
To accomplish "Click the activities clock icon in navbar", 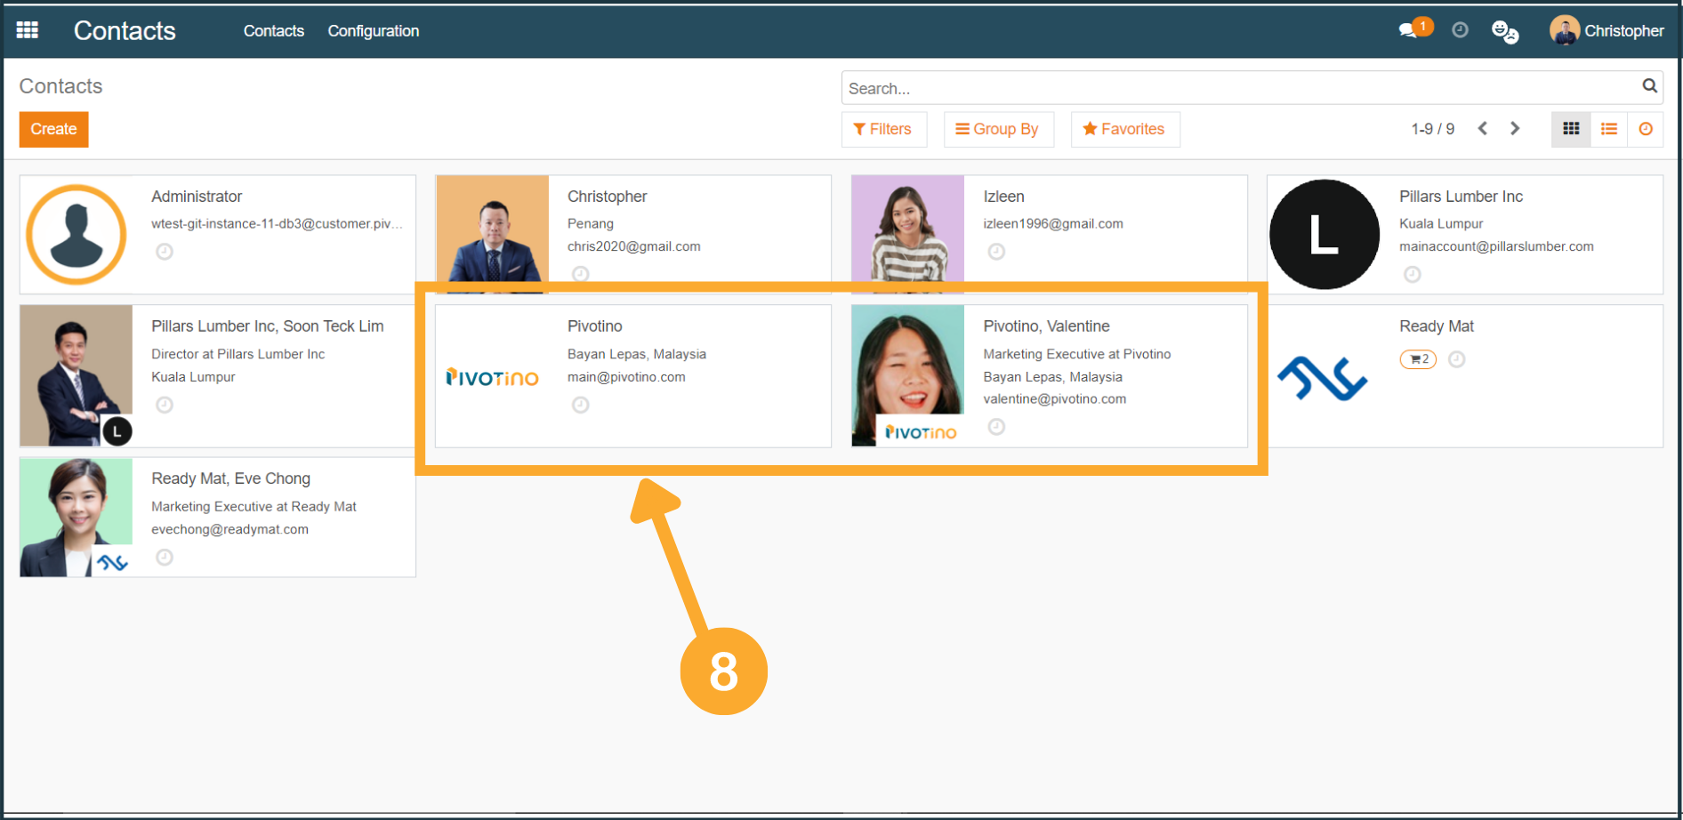I will pos(1460,30).
